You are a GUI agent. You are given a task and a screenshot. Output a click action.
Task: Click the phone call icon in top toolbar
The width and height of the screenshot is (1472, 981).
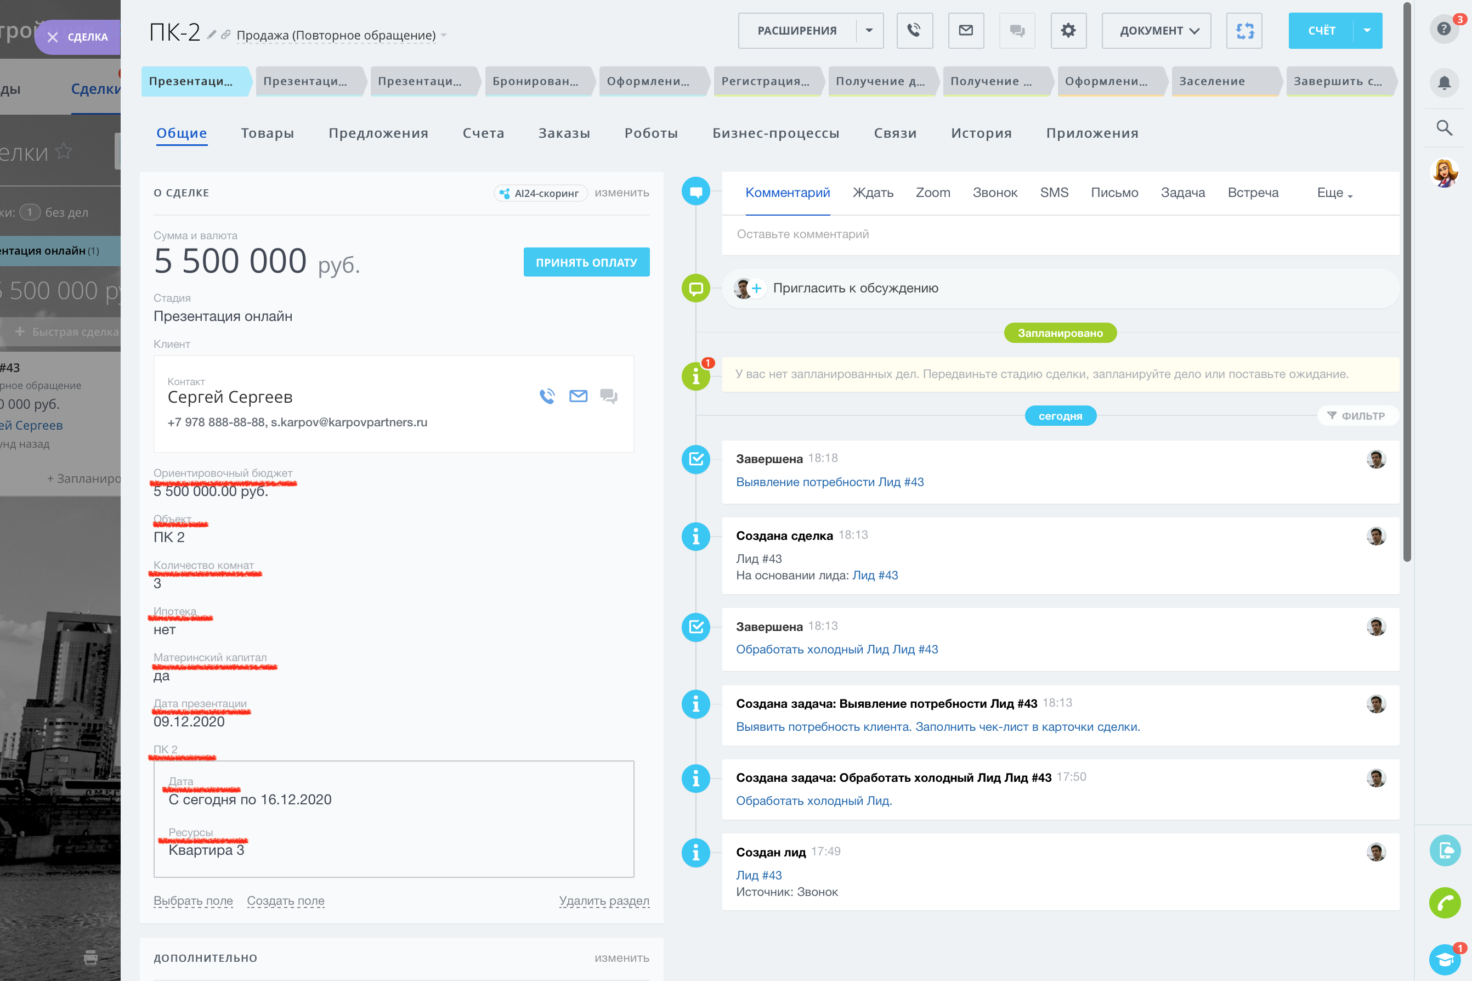[x=914, y=31]
